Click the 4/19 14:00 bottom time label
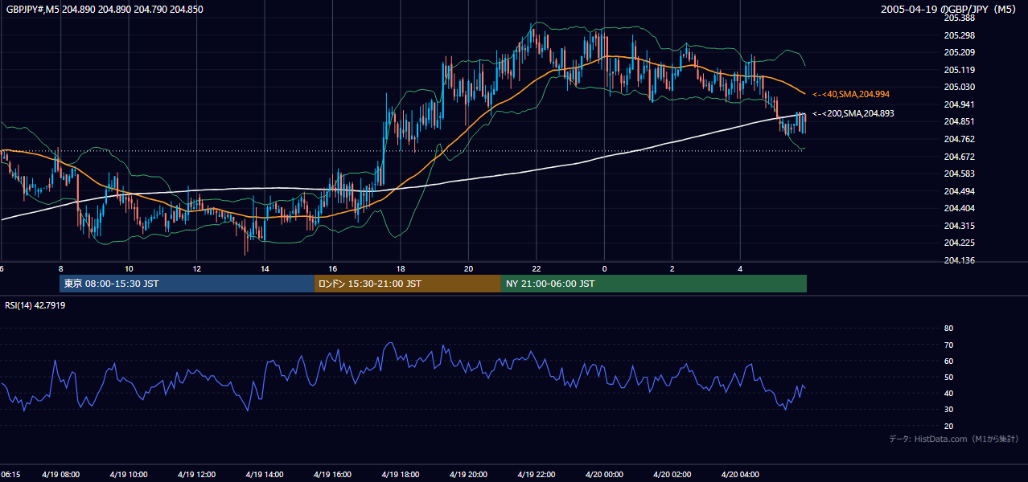This screenshot has width=1028, height=482. (x=265, y=475)
